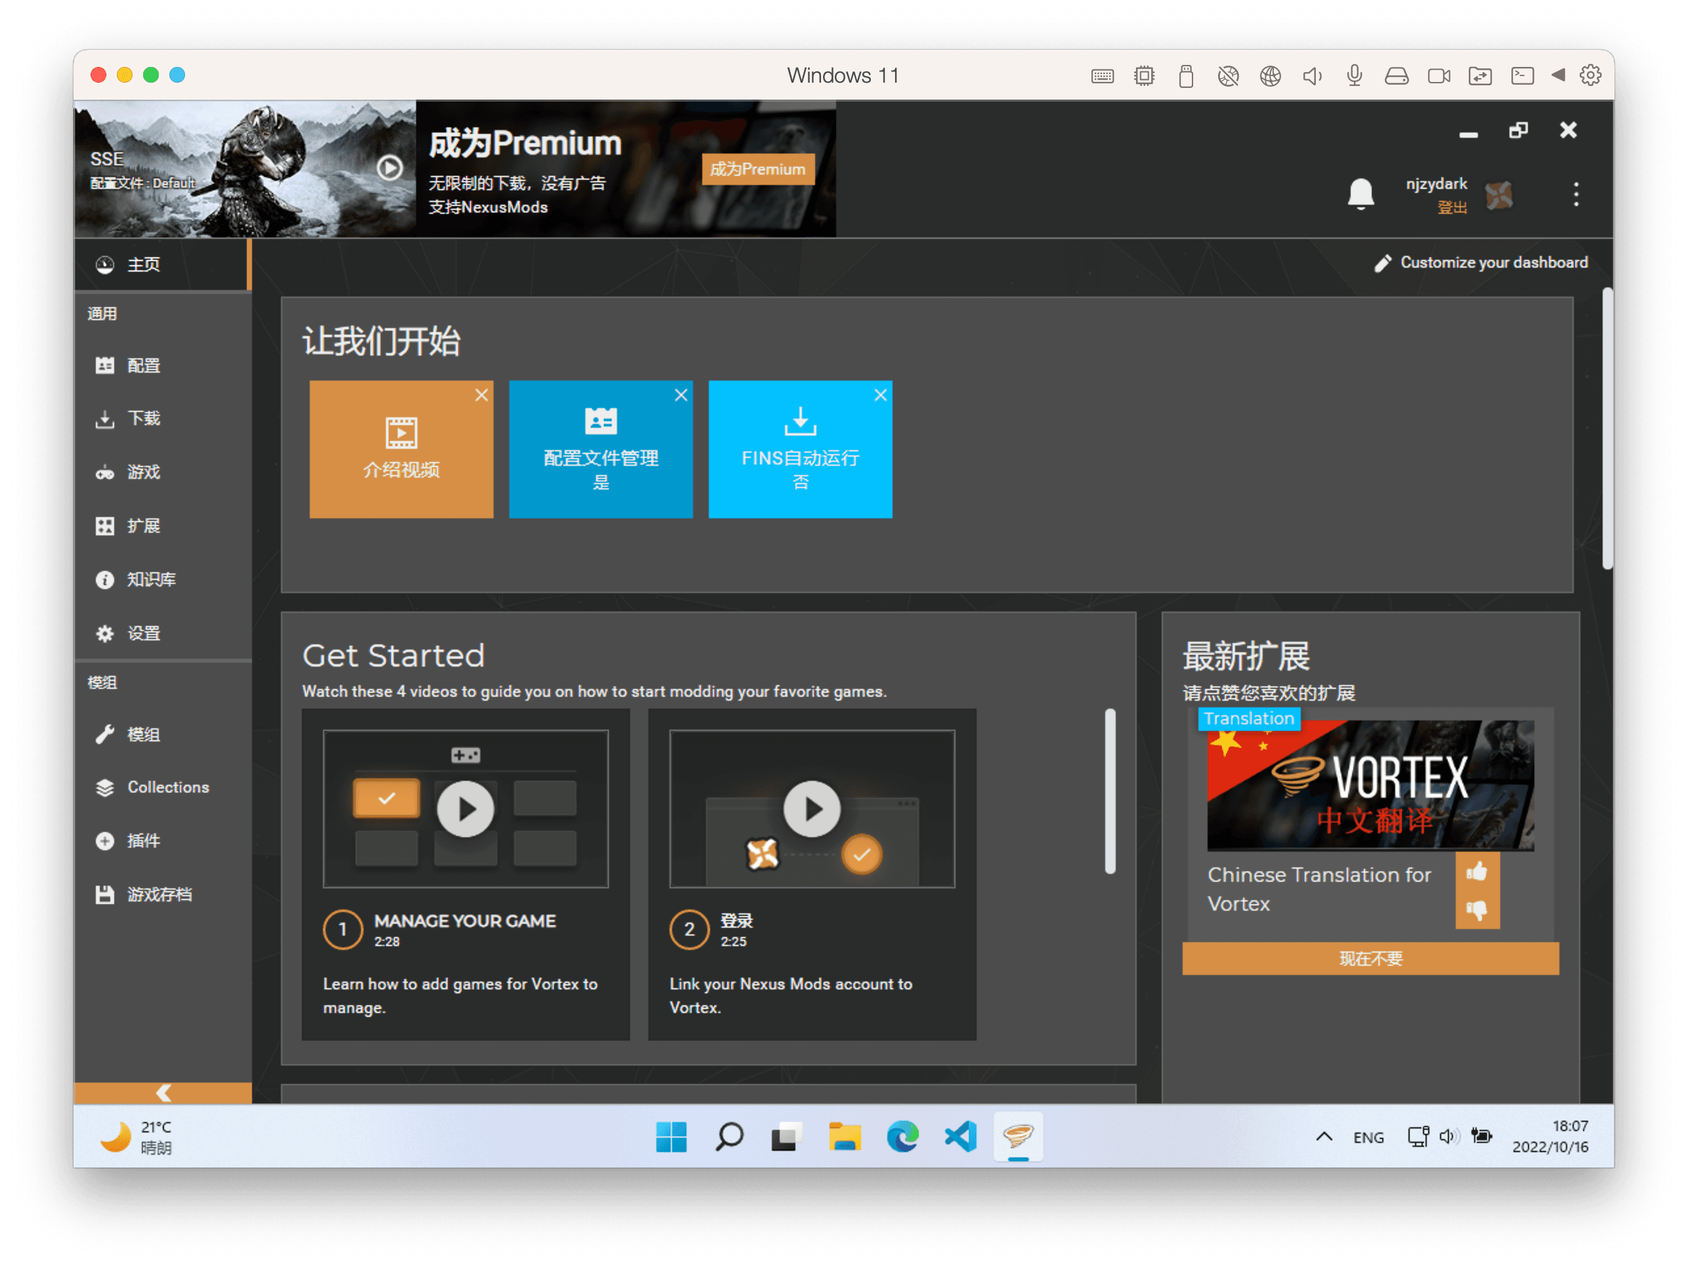Open the 游戏 games page
Image resolution: width=1688 pixels, height=1265 pixels.
click(162, 472)
